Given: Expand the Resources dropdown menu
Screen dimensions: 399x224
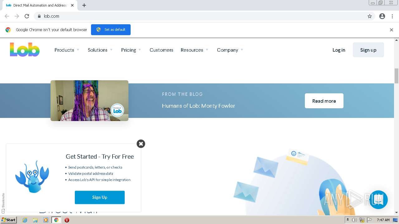Looking at the screenshot, I should pyautogui.click(x=195, y=50).
